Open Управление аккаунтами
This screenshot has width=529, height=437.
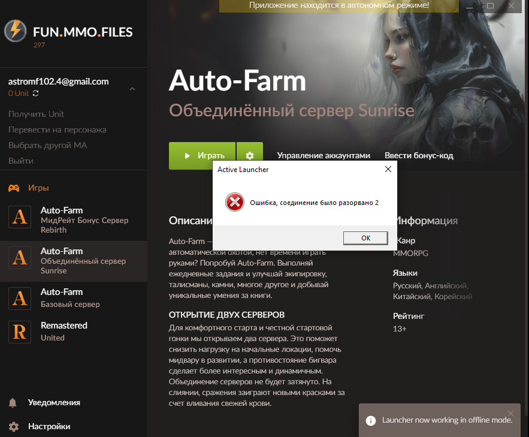click(324, 156)
